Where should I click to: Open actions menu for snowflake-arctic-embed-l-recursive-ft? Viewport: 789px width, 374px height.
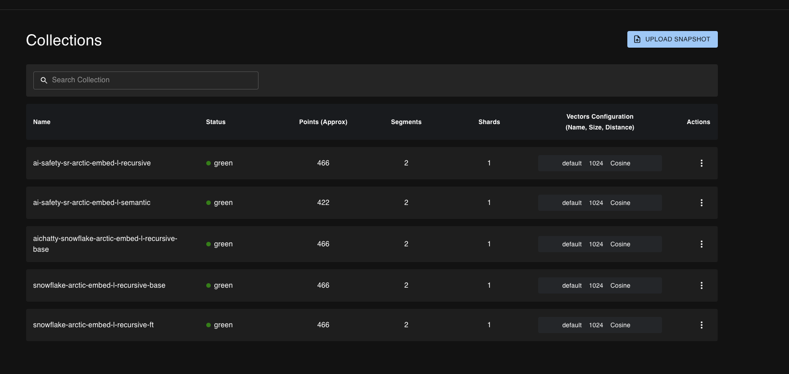[x=701, y=325]
